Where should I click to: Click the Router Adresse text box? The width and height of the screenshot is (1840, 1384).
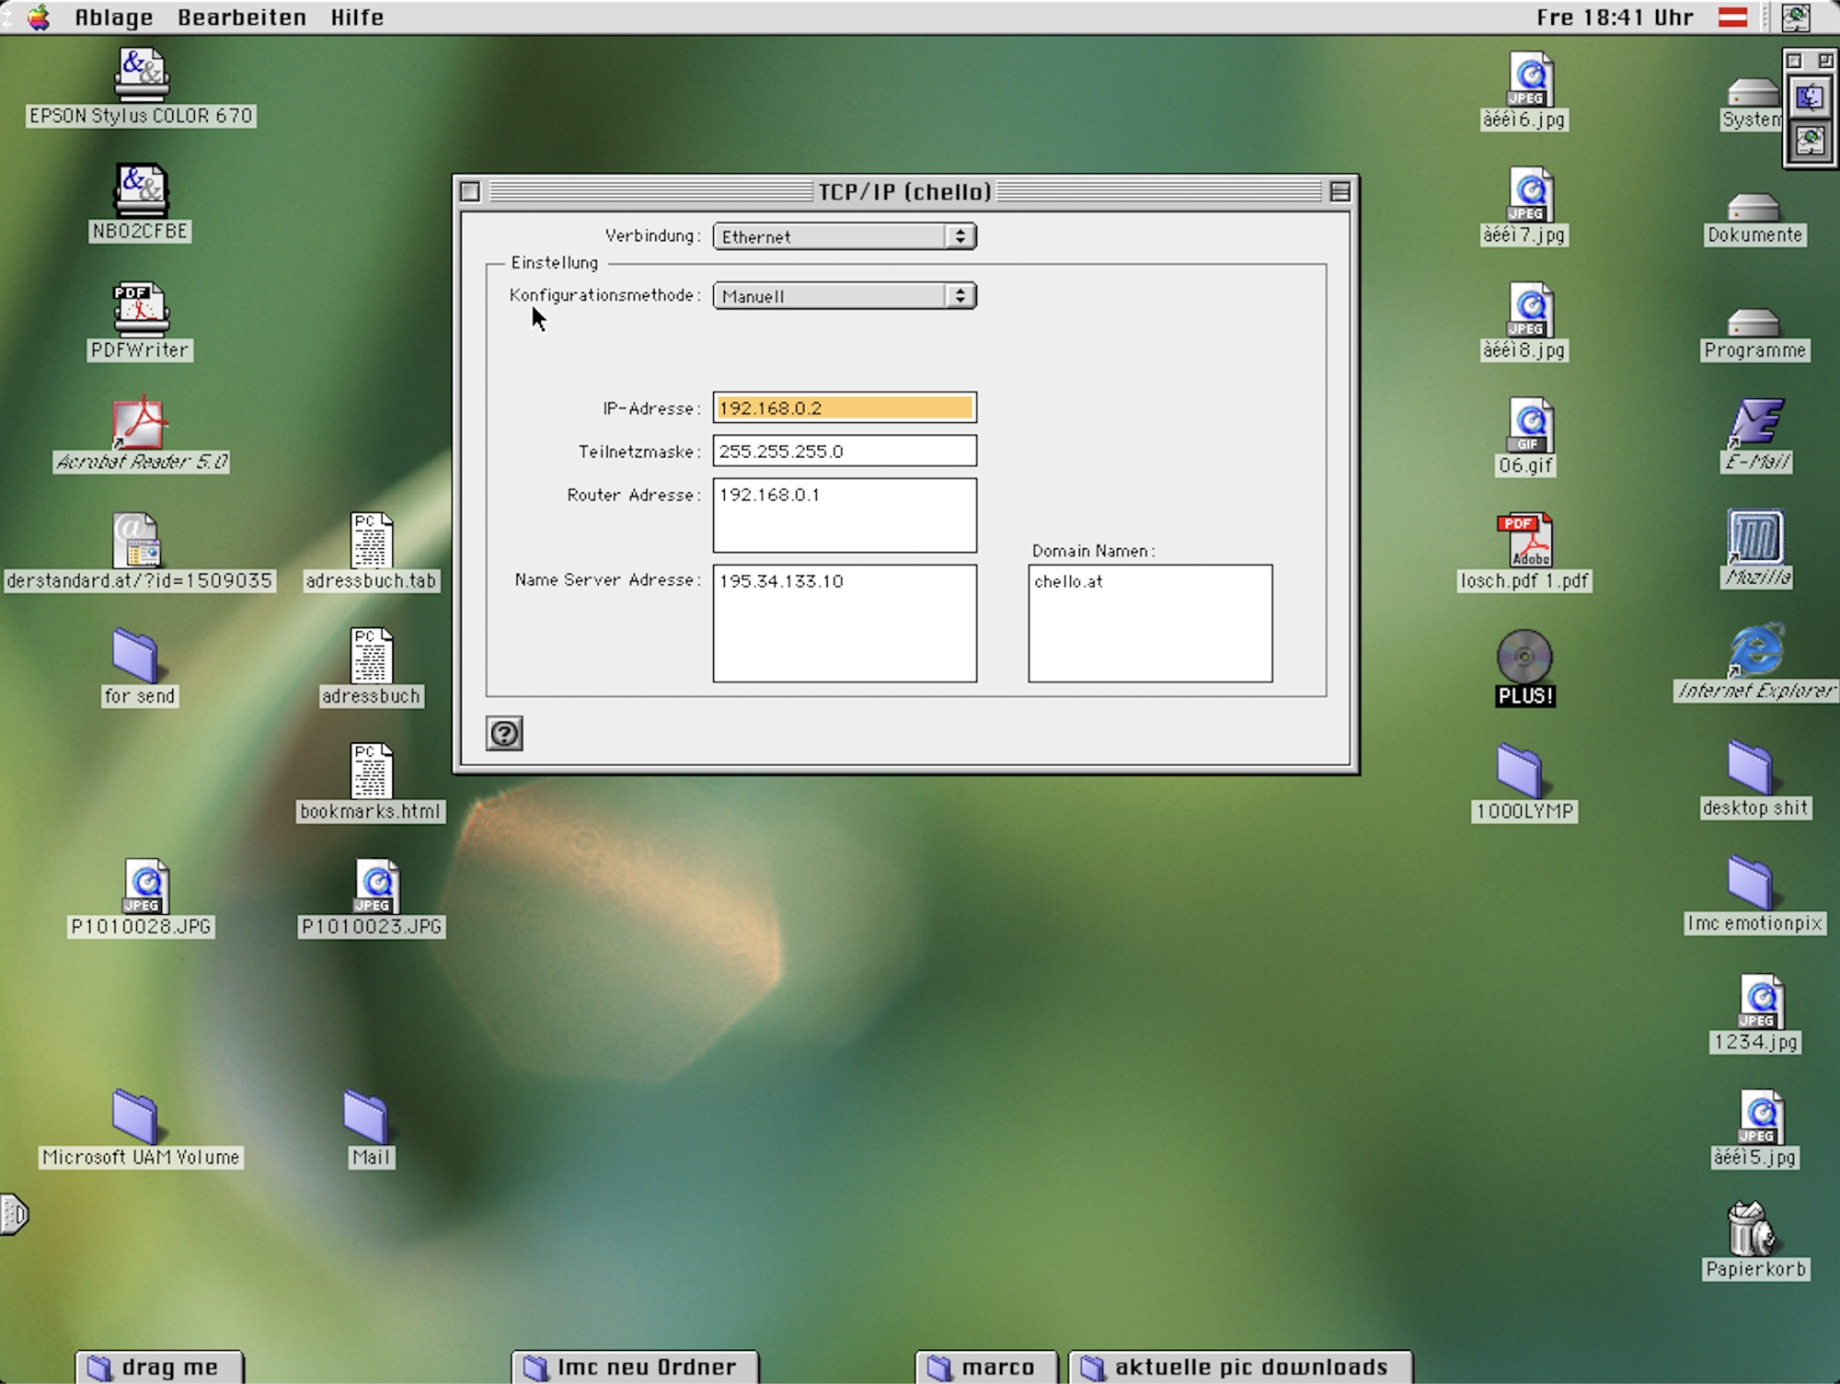point(844,515)
